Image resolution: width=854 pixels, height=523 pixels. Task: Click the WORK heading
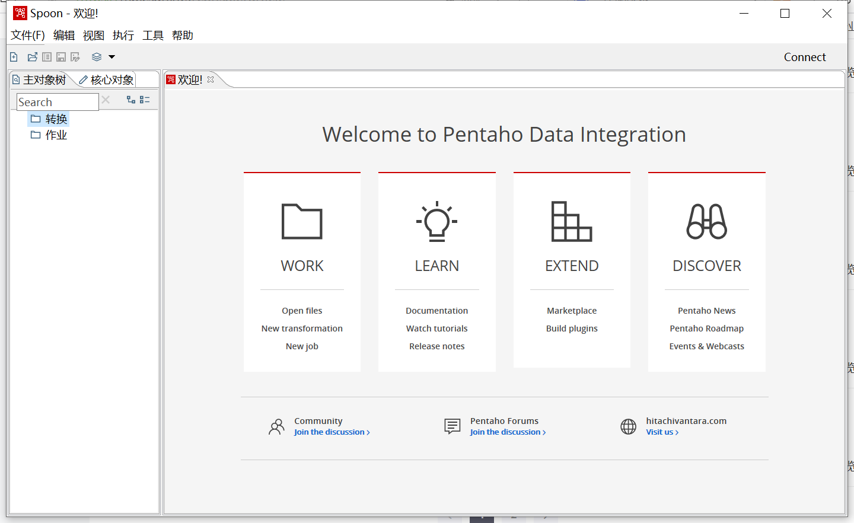[302, 266]
